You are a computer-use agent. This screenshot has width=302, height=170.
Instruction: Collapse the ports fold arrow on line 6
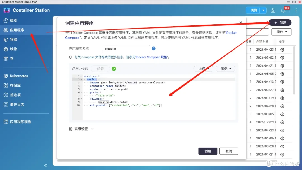pos(81,92)
